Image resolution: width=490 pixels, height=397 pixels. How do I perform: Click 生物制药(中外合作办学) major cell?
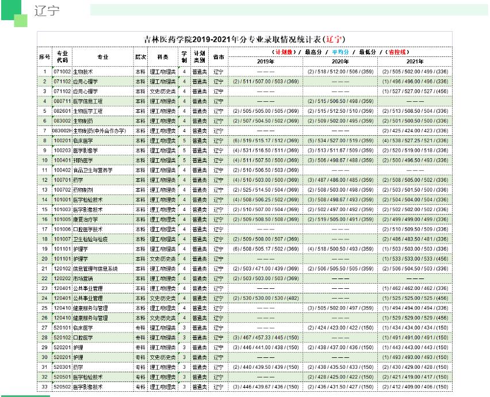(103, 131)
